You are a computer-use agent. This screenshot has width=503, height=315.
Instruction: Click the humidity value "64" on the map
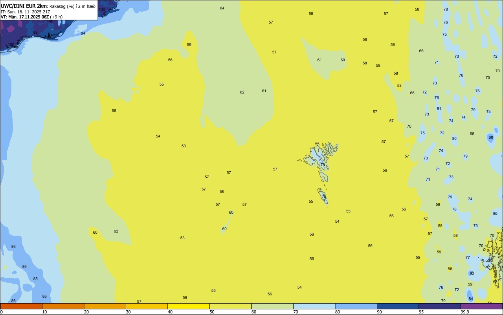coord(222,8)
